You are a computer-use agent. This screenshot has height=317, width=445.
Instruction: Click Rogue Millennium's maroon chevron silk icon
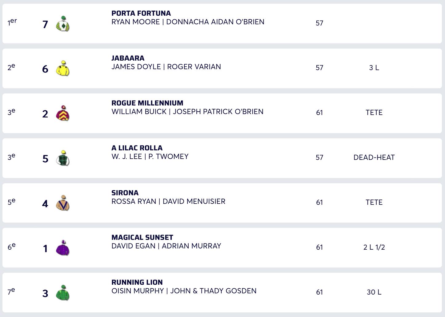click(63, 113)
